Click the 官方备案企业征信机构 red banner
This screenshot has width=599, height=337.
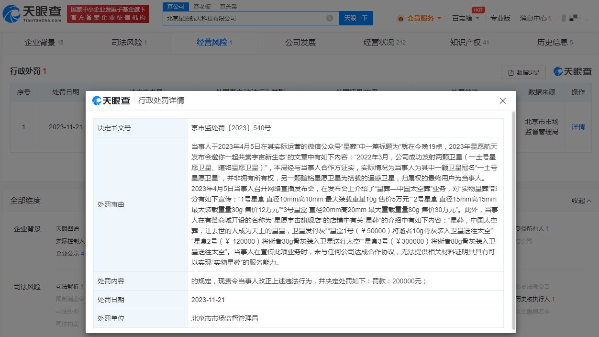click(107, 14)
